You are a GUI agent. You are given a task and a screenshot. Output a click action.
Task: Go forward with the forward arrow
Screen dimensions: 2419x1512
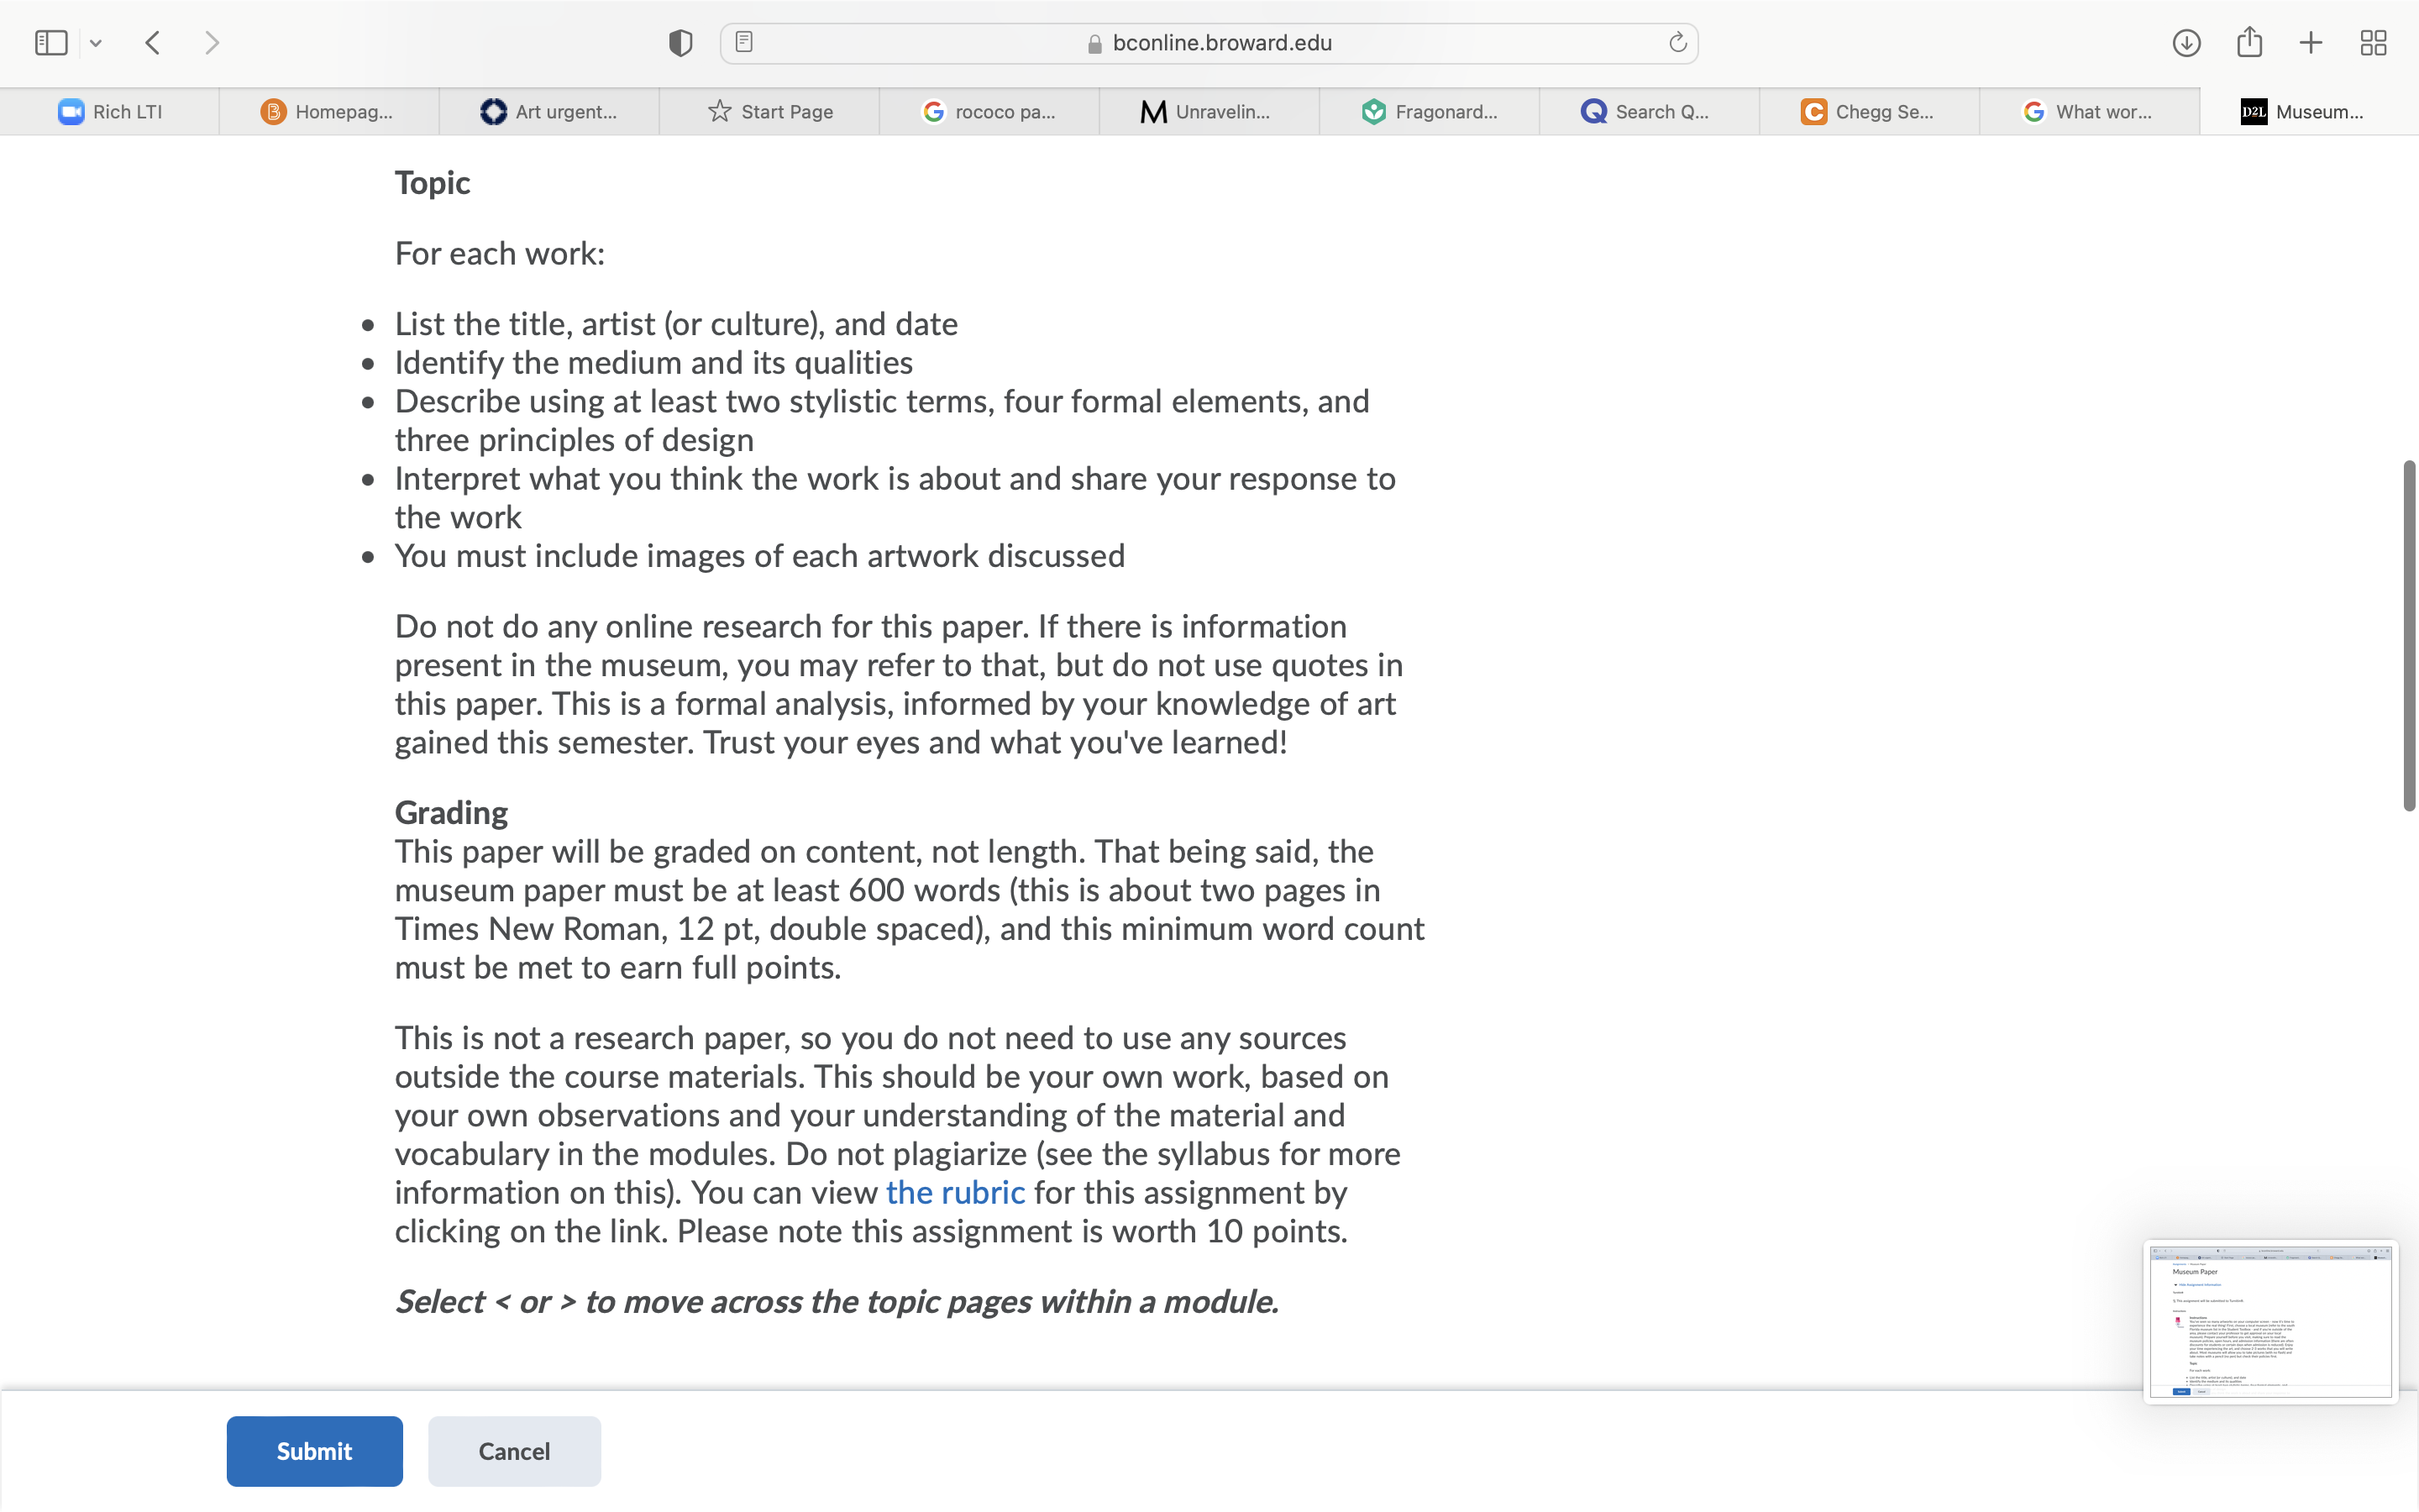(x=211, y=43)
